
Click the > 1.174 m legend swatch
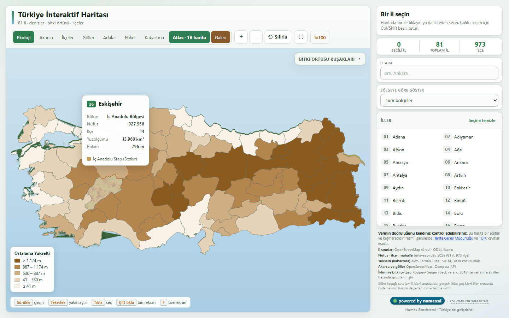[x=17, y=261]
